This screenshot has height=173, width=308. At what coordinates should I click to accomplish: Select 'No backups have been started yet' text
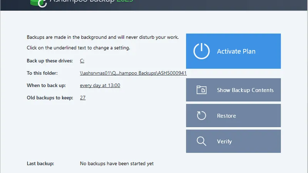117,164
